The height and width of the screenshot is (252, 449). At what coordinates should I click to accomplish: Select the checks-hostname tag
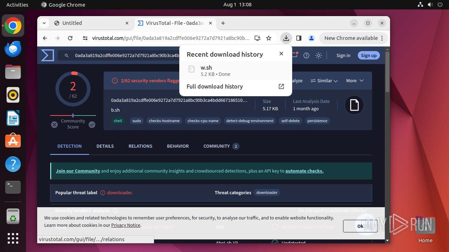164,121
